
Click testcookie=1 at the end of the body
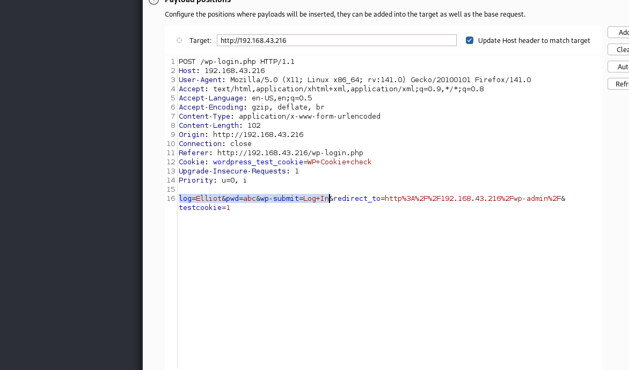point(204,207)
